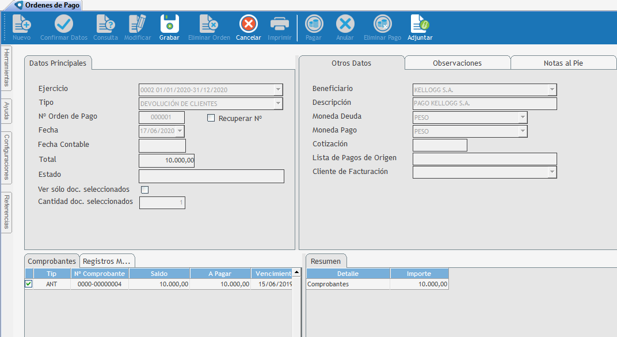Open the Herramientas side panel
617x337 pixels.
pyautogui.click(x=6, y=68)
